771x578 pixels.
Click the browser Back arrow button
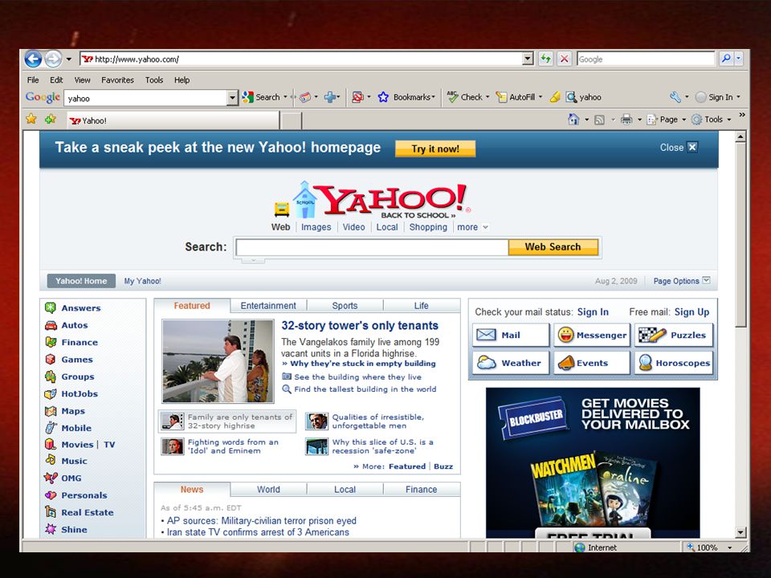pos(33,59)
